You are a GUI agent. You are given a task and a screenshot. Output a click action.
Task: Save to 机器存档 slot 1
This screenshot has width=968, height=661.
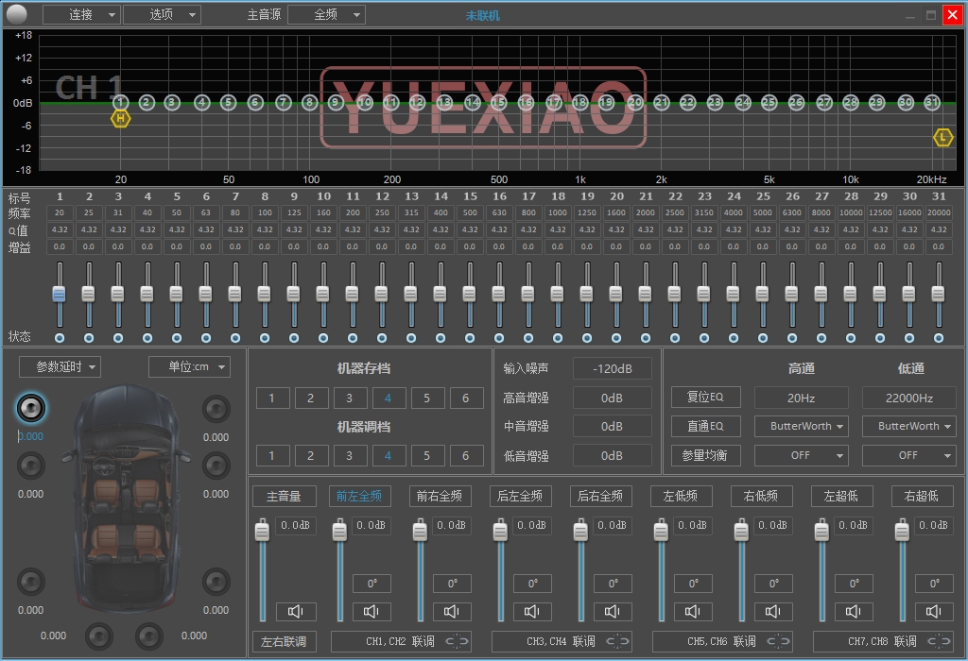click(x=271, y=398)
